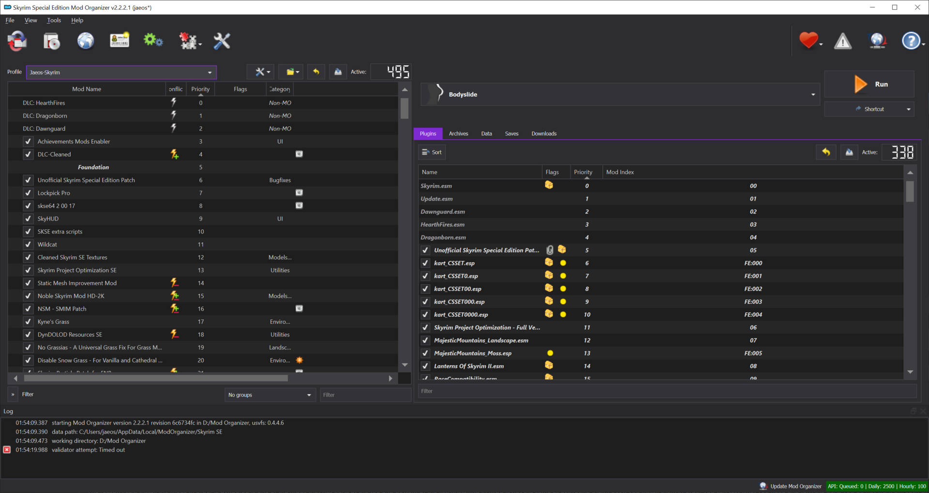Click the conflict lightning icon for DynDOLOD Resources SE
Image resolution: width=929 pixels, height=493 pixels.
point(175,334)
